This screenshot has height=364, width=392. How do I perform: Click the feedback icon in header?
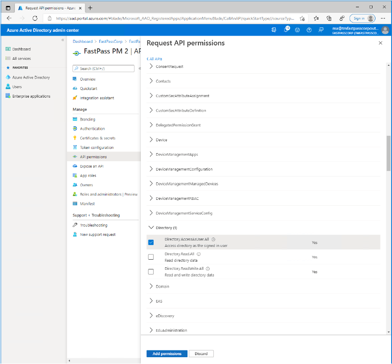pyautogui.click(x=321, y=30)
